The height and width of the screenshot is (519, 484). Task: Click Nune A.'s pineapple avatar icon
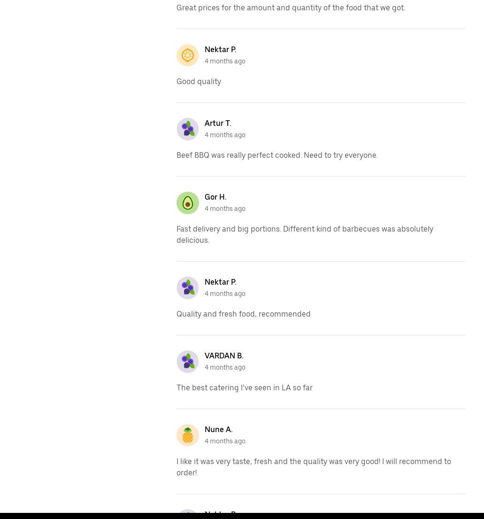pos(188,435)
